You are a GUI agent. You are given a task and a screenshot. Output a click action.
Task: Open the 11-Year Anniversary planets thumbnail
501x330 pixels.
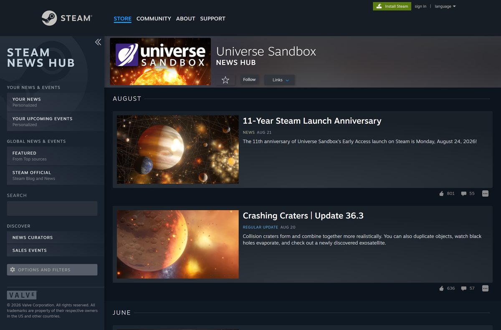[x=178, y=150]
